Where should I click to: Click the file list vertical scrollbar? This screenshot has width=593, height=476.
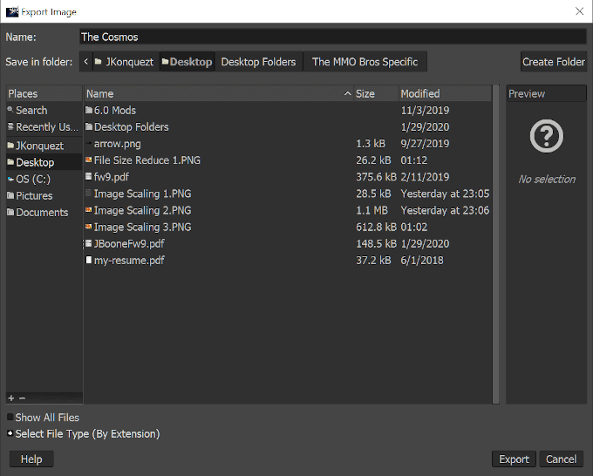tap(496, 244)
